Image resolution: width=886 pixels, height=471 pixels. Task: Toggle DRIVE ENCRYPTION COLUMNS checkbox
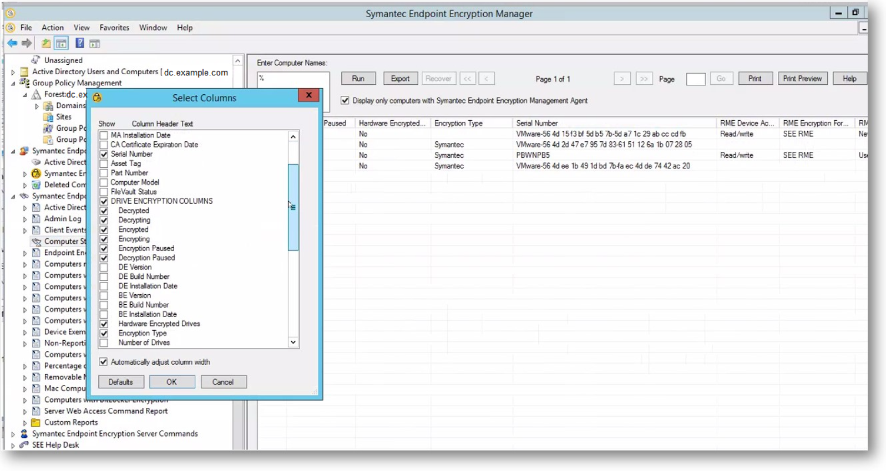(104, 201)
